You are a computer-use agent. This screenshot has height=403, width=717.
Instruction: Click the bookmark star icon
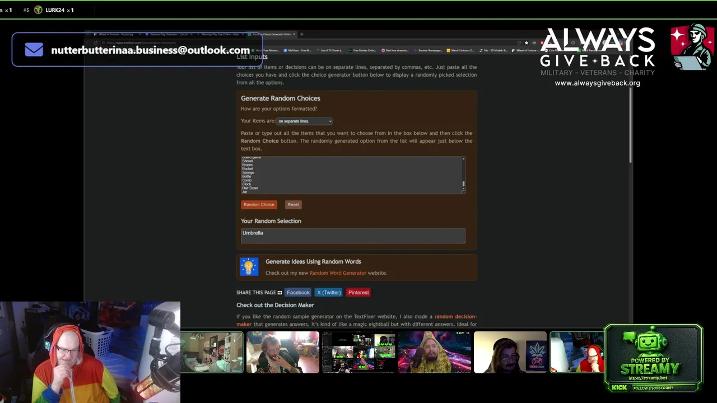[526, 43]
